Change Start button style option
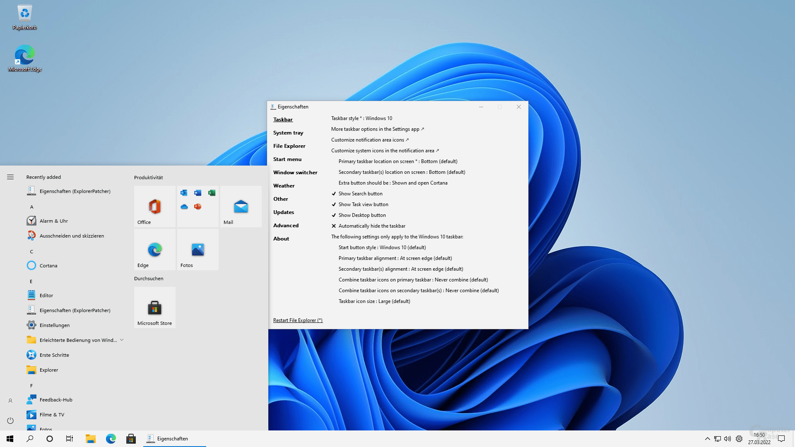795x447 pixels. [382, 248]
